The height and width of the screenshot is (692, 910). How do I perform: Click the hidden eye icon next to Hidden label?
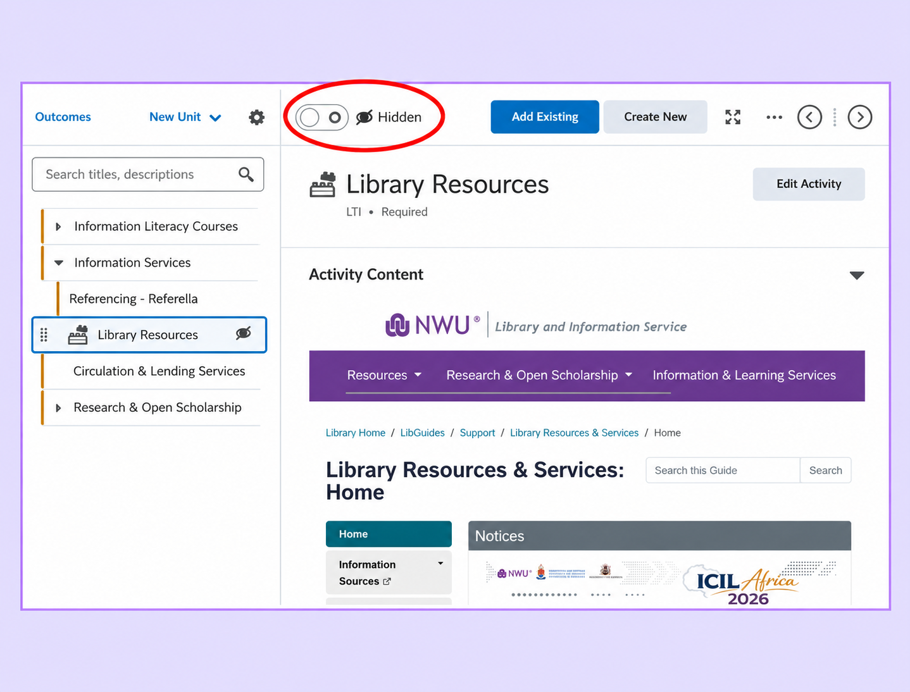pos(365,117)
